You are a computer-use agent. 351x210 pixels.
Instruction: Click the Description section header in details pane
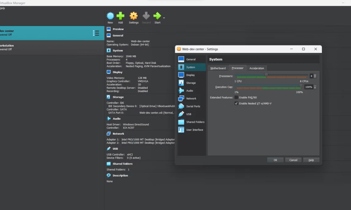(120, 176)
